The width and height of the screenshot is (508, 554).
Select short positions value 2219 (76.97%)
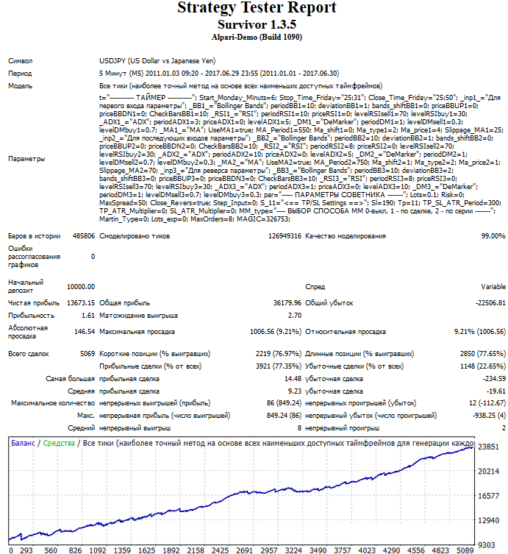click(x=279, y=354)
